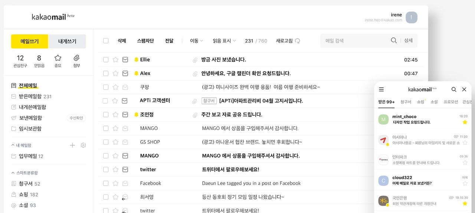Toggle star on 국민은행 mobile message
The height and width of the screenshot is (213, 475).
pos(465,203)
